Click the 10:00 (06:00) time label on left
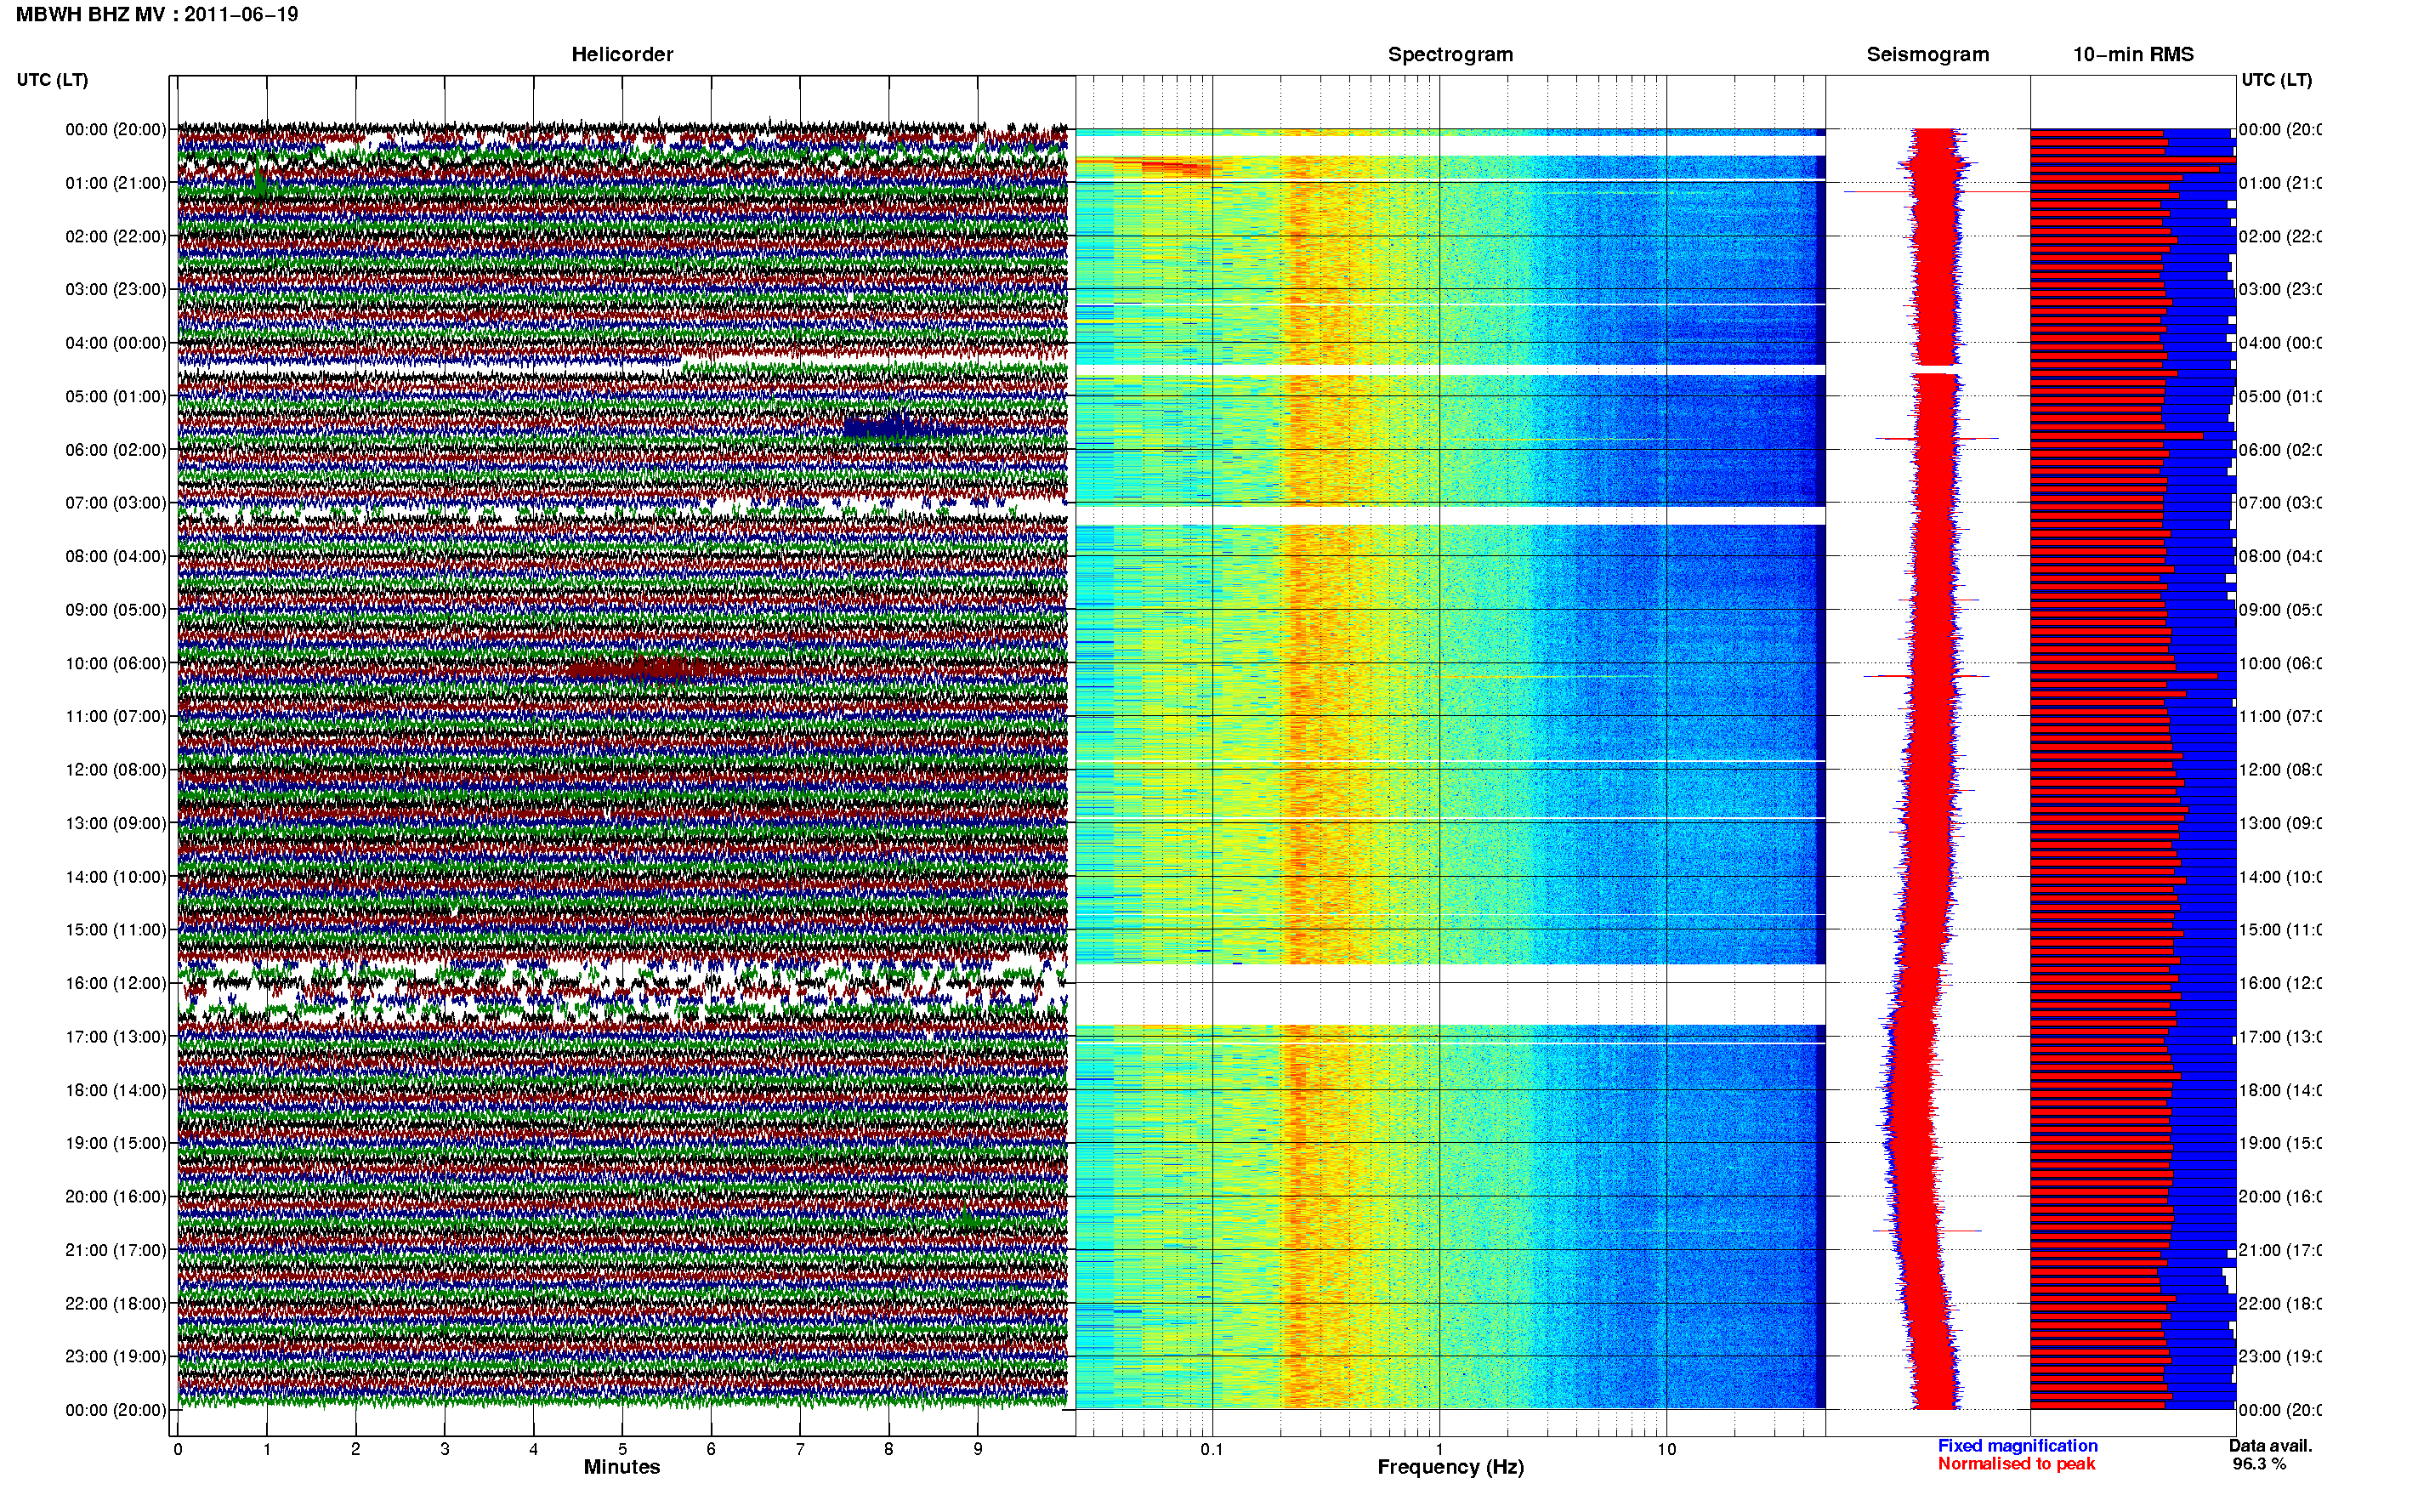The width and height of the screenshot is (2418, 1512). [116, 663]
